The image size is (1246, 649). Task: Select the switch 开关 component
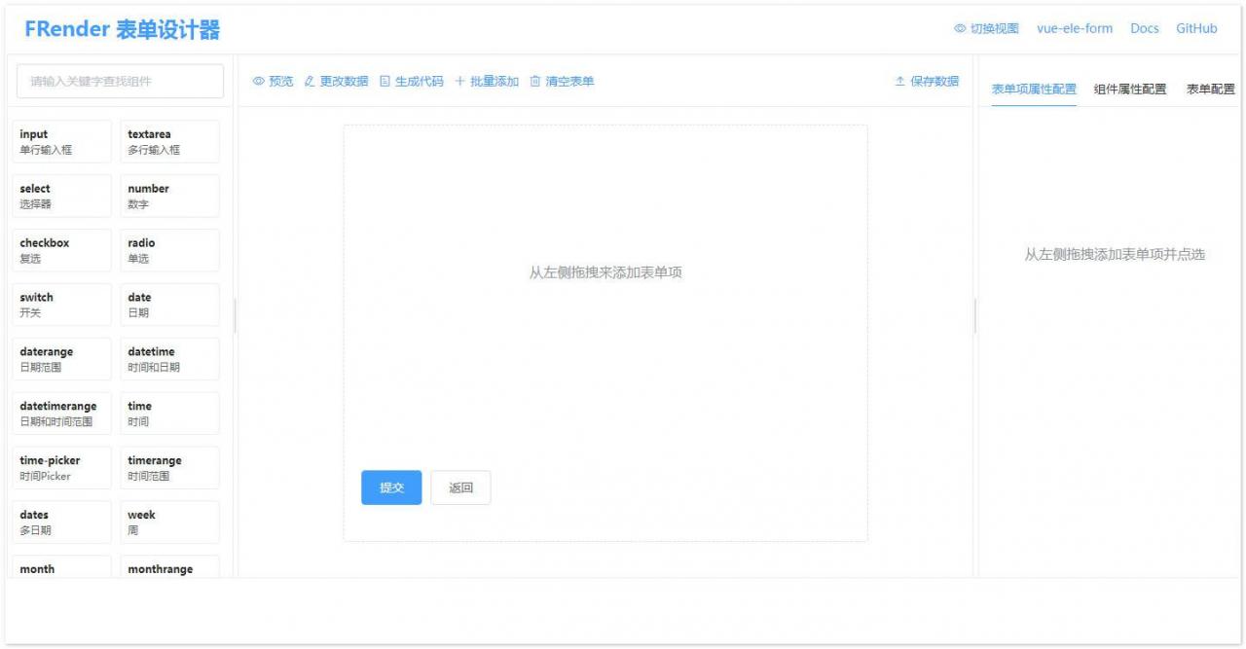(x=62, y=305)
